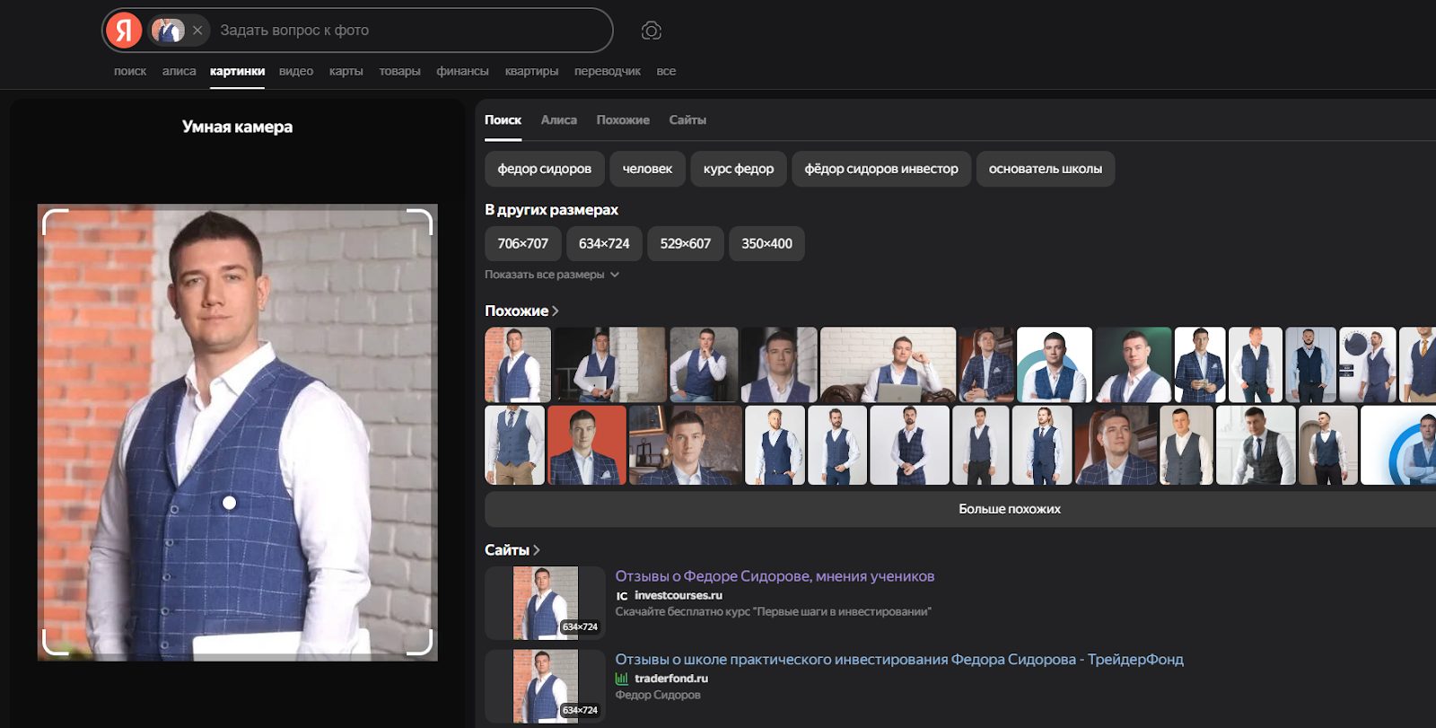Select the 706×707 image size
Screen dimensions: 1436x728
point(522,243)
